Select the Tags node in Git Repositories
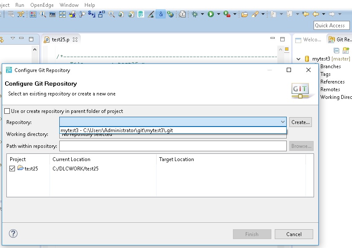 pos(325,74)
